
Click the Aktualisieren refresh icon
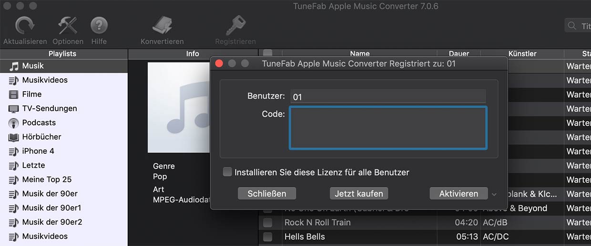point(25,25)
